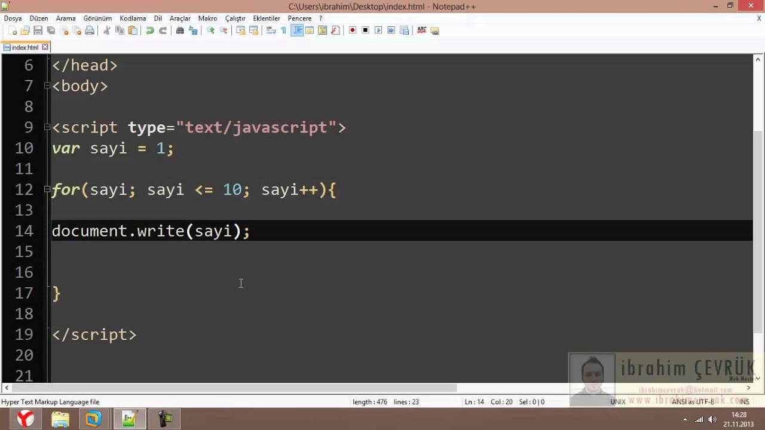This screenshot has width=765, height=430.
Task: Click the 'length : 476' status field
Action: [369, 402]
